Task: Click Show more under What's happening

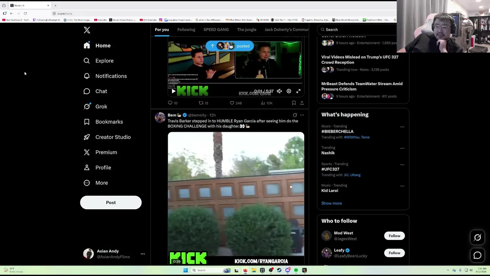Action: tap(332, 203)
